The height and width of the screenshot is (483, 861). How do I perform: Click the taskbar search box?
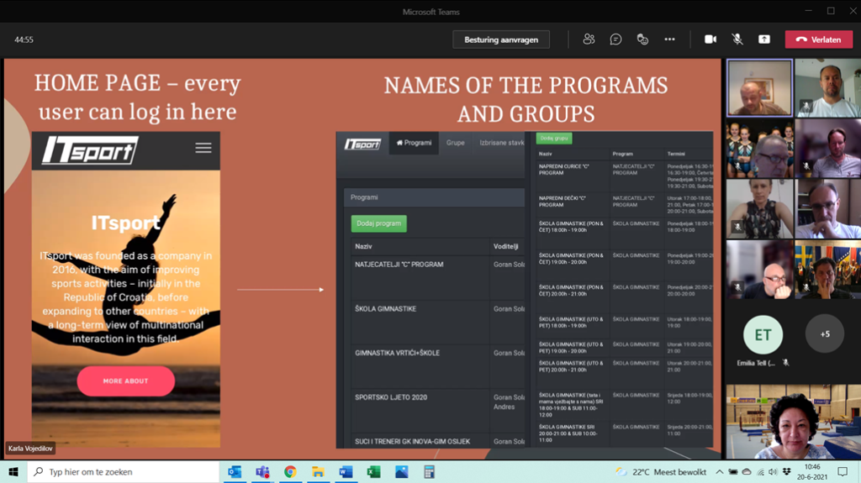[123, 471]
